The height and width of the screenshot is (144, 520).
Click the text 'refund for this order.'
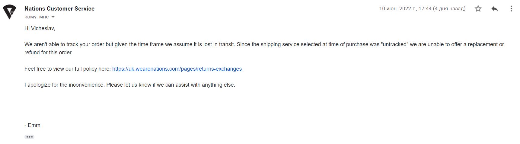point(49,53)
